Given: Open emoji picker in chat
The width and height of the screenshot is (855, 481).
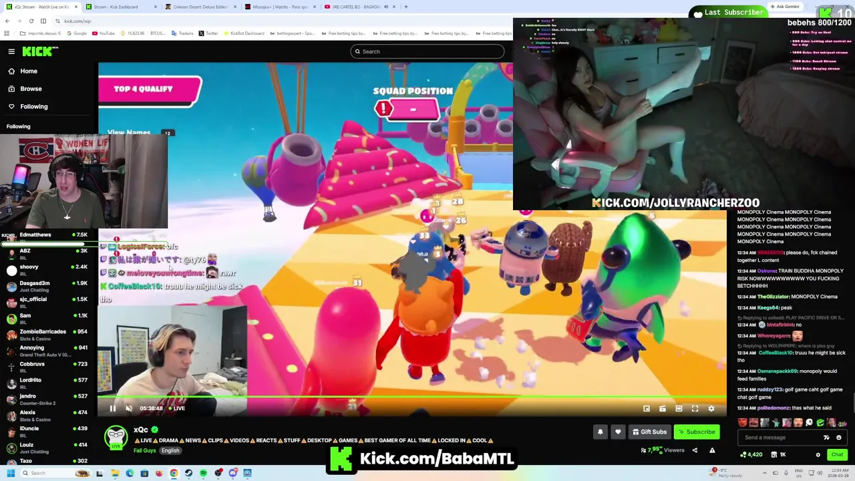Looking at the screenshot, I should tap(839, 438).
